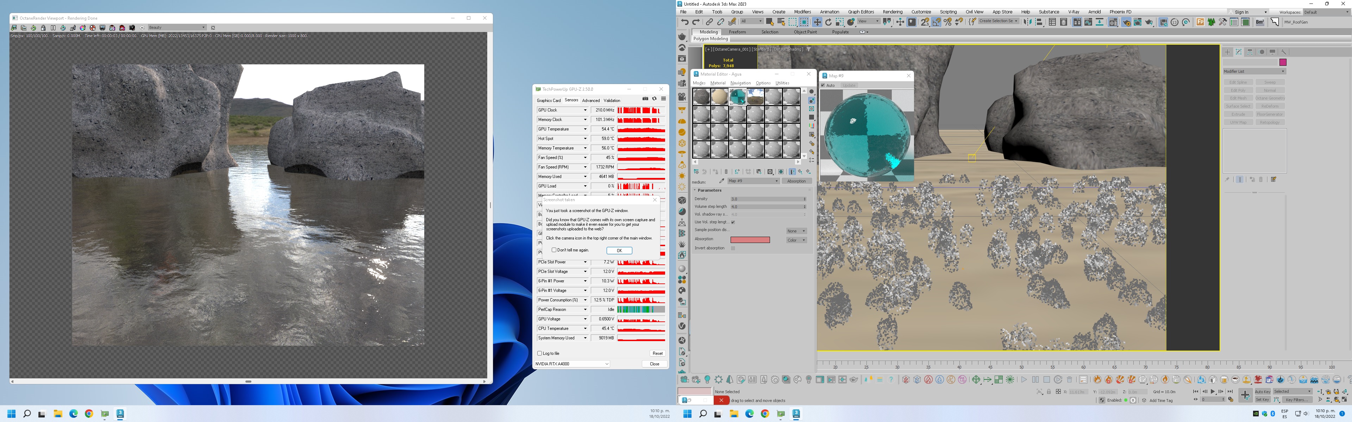Uncheck Use Vol. step length option
1352x422 pixels.
click(x=733, y=222)
